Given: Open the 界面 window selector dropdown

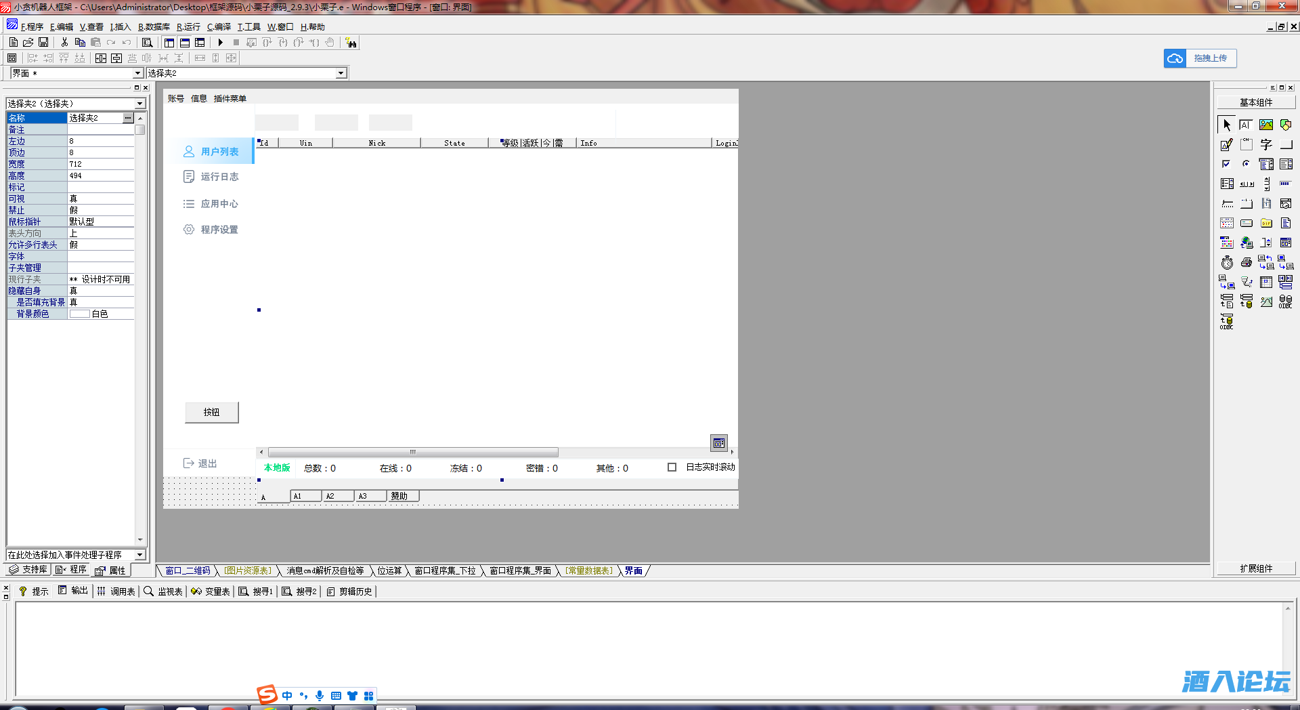Looking at the screenshot, I should 137,73.
